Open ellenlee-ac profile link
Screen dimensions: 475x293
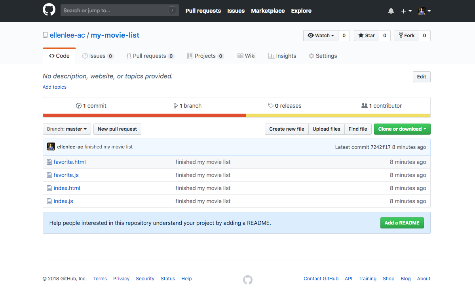(67, 35)
